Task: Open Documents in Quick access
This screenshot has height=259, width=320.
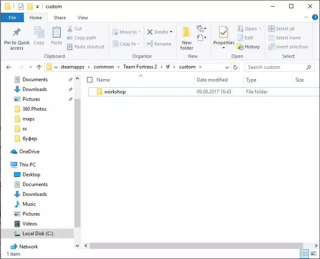Action: tap(35, 80)
